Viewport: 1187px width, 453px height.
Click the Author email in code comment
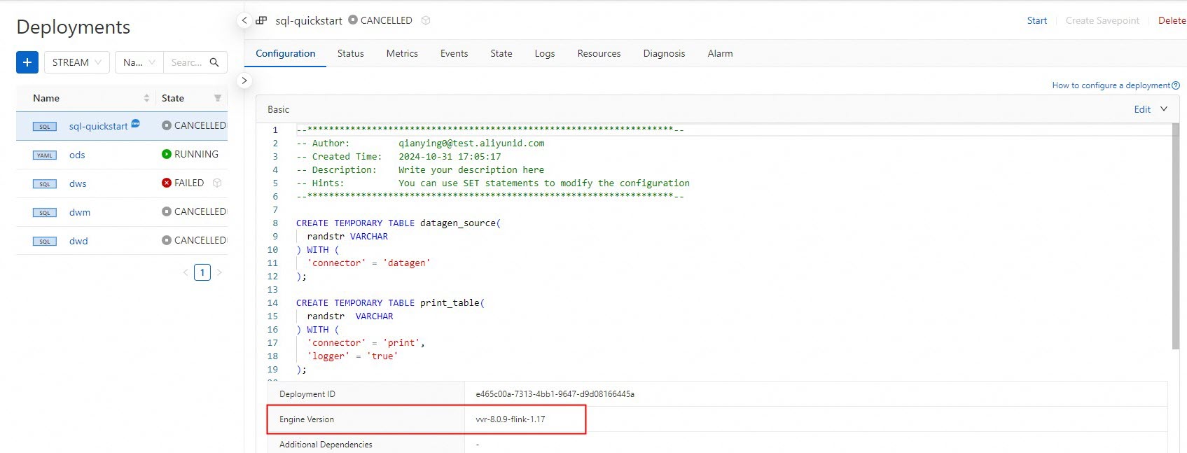point(471,143)
